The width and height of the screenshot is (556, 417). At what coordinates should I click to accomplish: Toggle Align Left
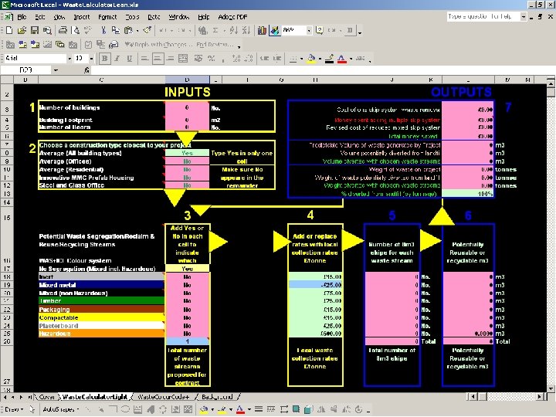click(x=144, y=59)
